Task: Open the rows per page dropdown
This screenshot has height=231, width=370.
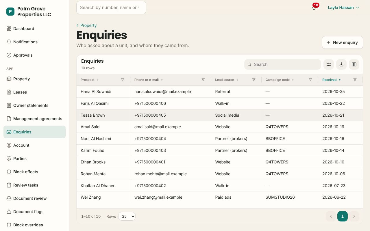Action: click(x=127, y=216)
